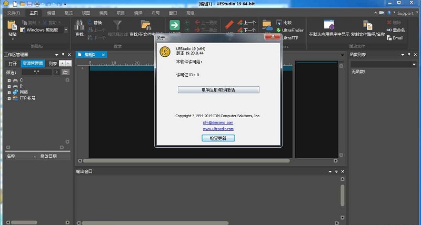Close the 编辑1 tab with its X
This screenshot has width=421, height=225.
pyautogui.click(x=103, y=55)
